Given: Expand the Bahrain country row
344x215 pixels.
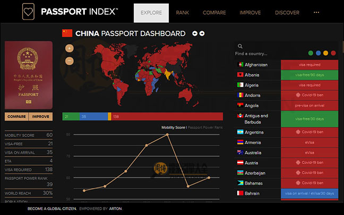Looking at the screenshot, I should [x=287, y=193].
